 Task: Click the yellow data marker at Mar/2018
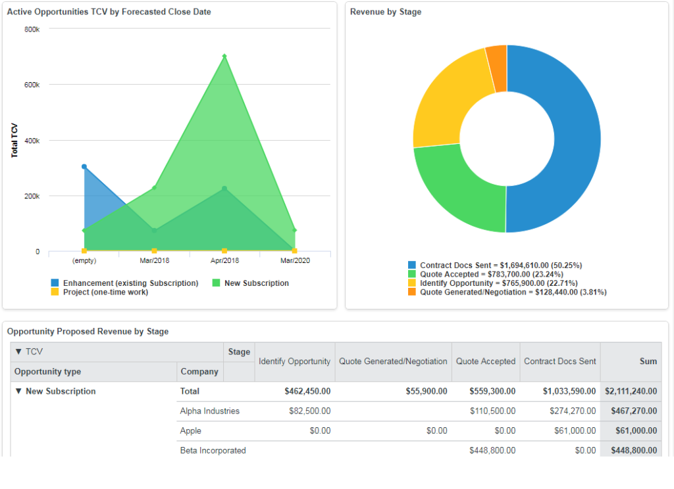coord(155,250)
